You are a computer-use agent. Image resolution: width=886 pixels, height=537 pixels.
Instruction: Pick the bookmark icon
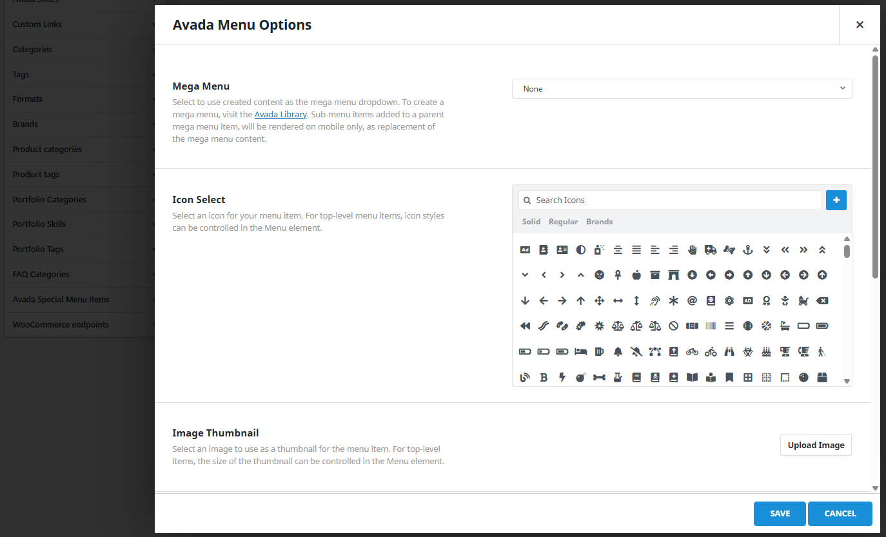tap(729, 377)
